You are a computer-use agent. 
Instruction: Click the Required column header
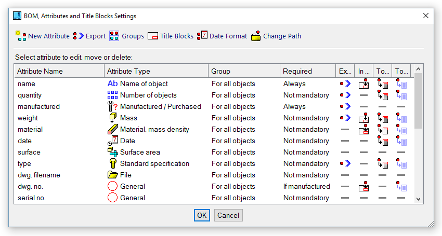click(x=307, y=71)
